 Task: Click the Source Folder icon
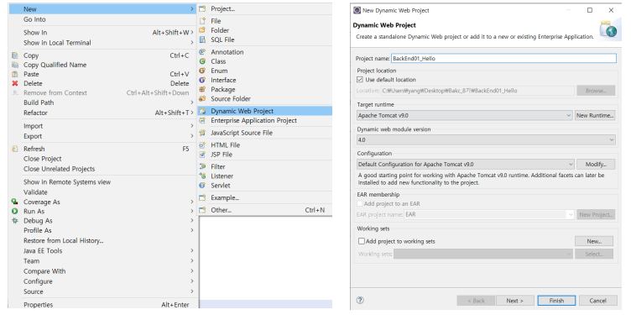[x=203, y=98]
